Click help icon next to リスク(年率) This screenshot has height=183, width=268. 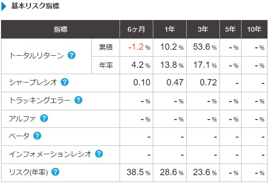tap(55, 172)
